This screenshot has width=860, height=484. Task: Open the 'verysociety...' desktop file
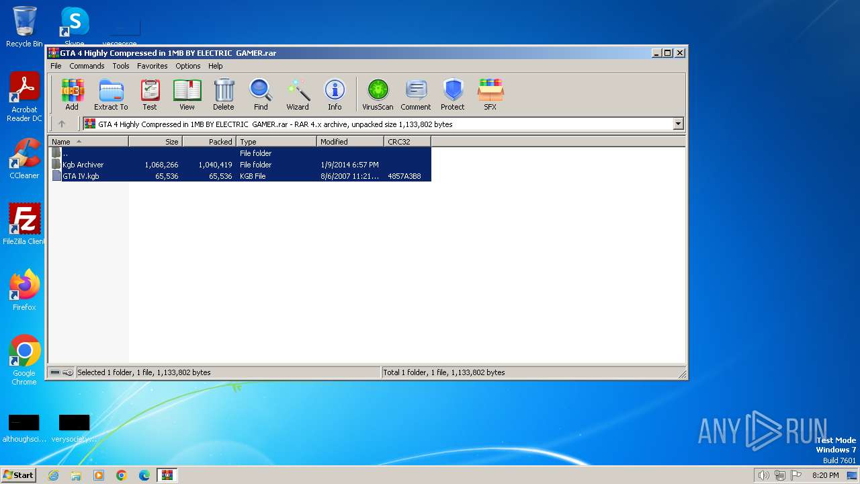[x=74, y=429]
